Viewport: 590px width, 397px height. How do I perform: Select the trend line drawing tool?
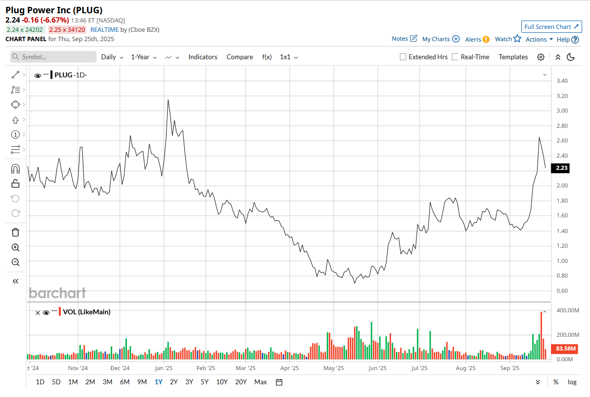[15, 75]
